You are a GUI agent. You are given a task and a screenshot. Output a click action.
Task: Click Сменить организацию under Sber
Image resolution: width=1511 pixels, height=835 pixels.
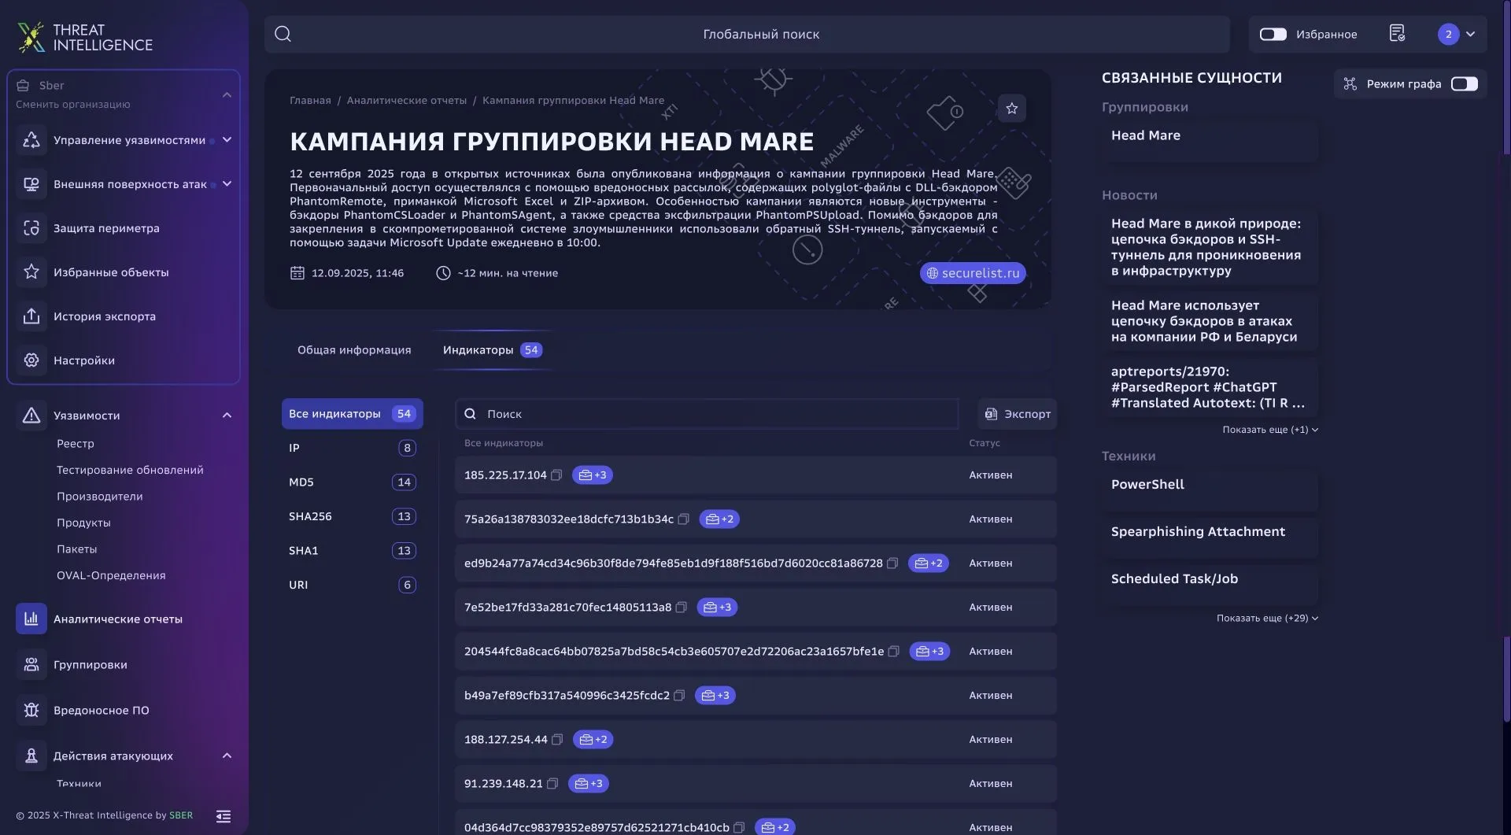tap(73, 105)
